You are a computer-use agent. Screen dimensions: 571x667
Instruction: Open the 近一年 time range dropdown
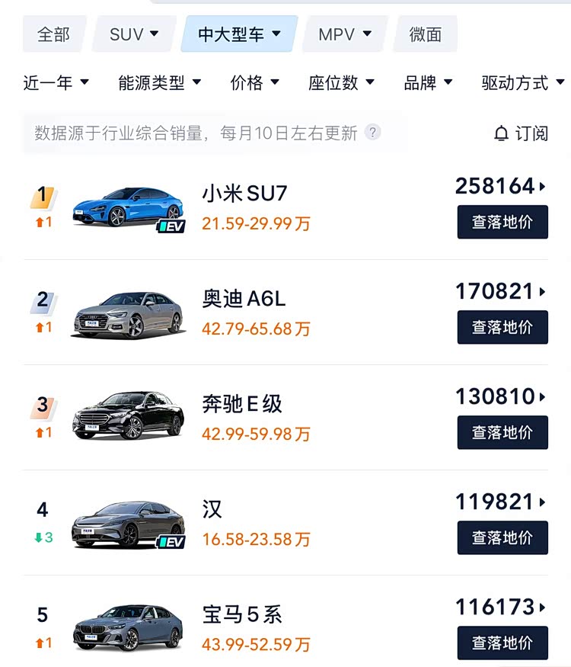56,82
